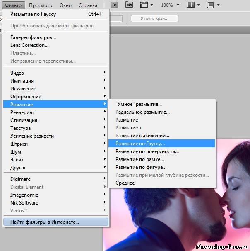
Task: Click the arrange documents grid icon
Action: click(x=190, y=5)
